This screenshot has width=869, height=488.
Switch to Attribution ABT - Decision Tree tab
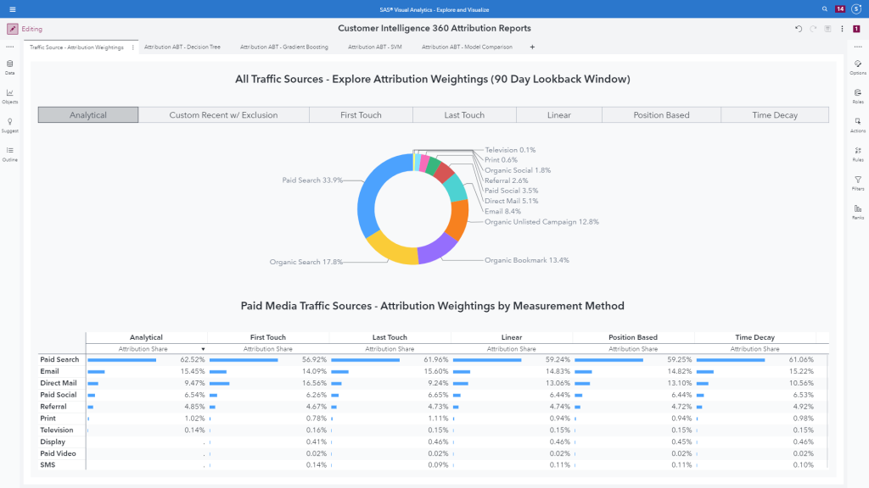click(x=182, y=47)
